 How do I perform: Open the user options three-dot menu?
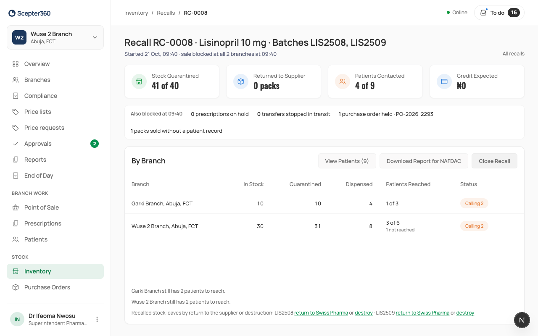click(97, 319)
